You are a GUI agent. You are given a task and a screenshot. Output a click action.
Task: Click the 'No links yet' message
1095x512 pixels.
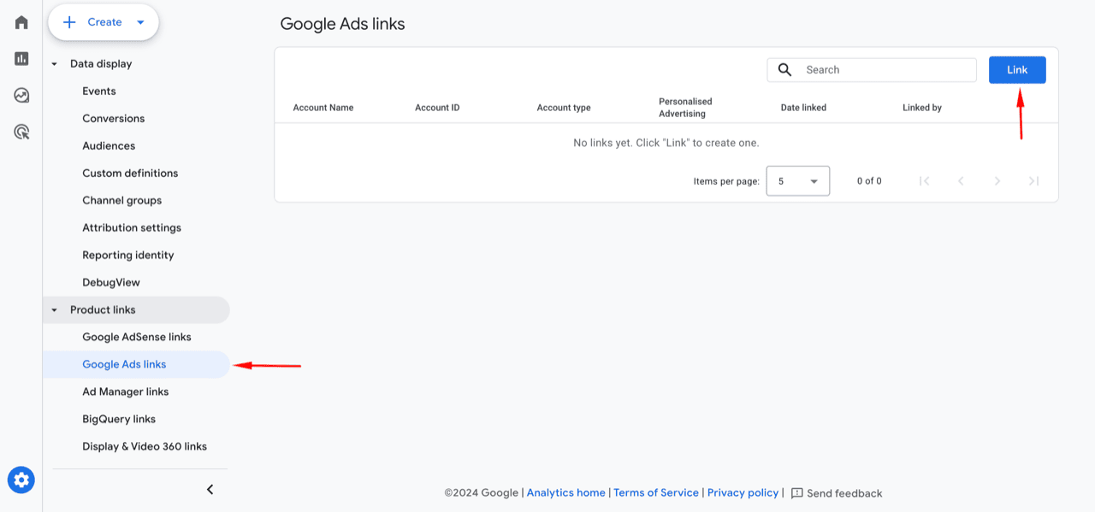pyautogui.click(x=666, y=143)
